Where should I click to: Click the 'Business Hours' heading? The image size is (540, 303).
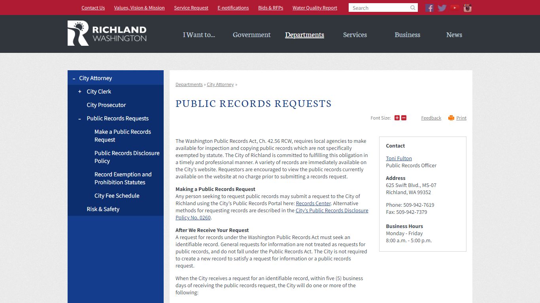404,226
